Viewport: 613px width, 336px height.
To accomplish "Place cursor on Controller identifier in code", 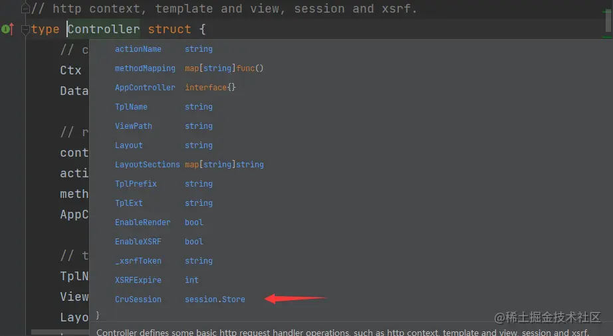I will click(x=104, y=29).
